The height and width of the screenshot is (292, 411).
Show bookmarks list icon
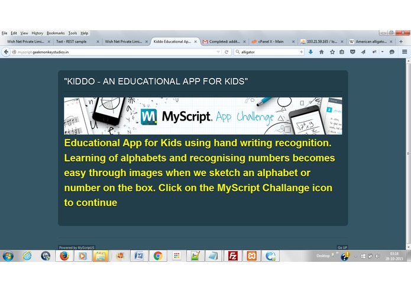pyautogui.click(x=342, y=52)
